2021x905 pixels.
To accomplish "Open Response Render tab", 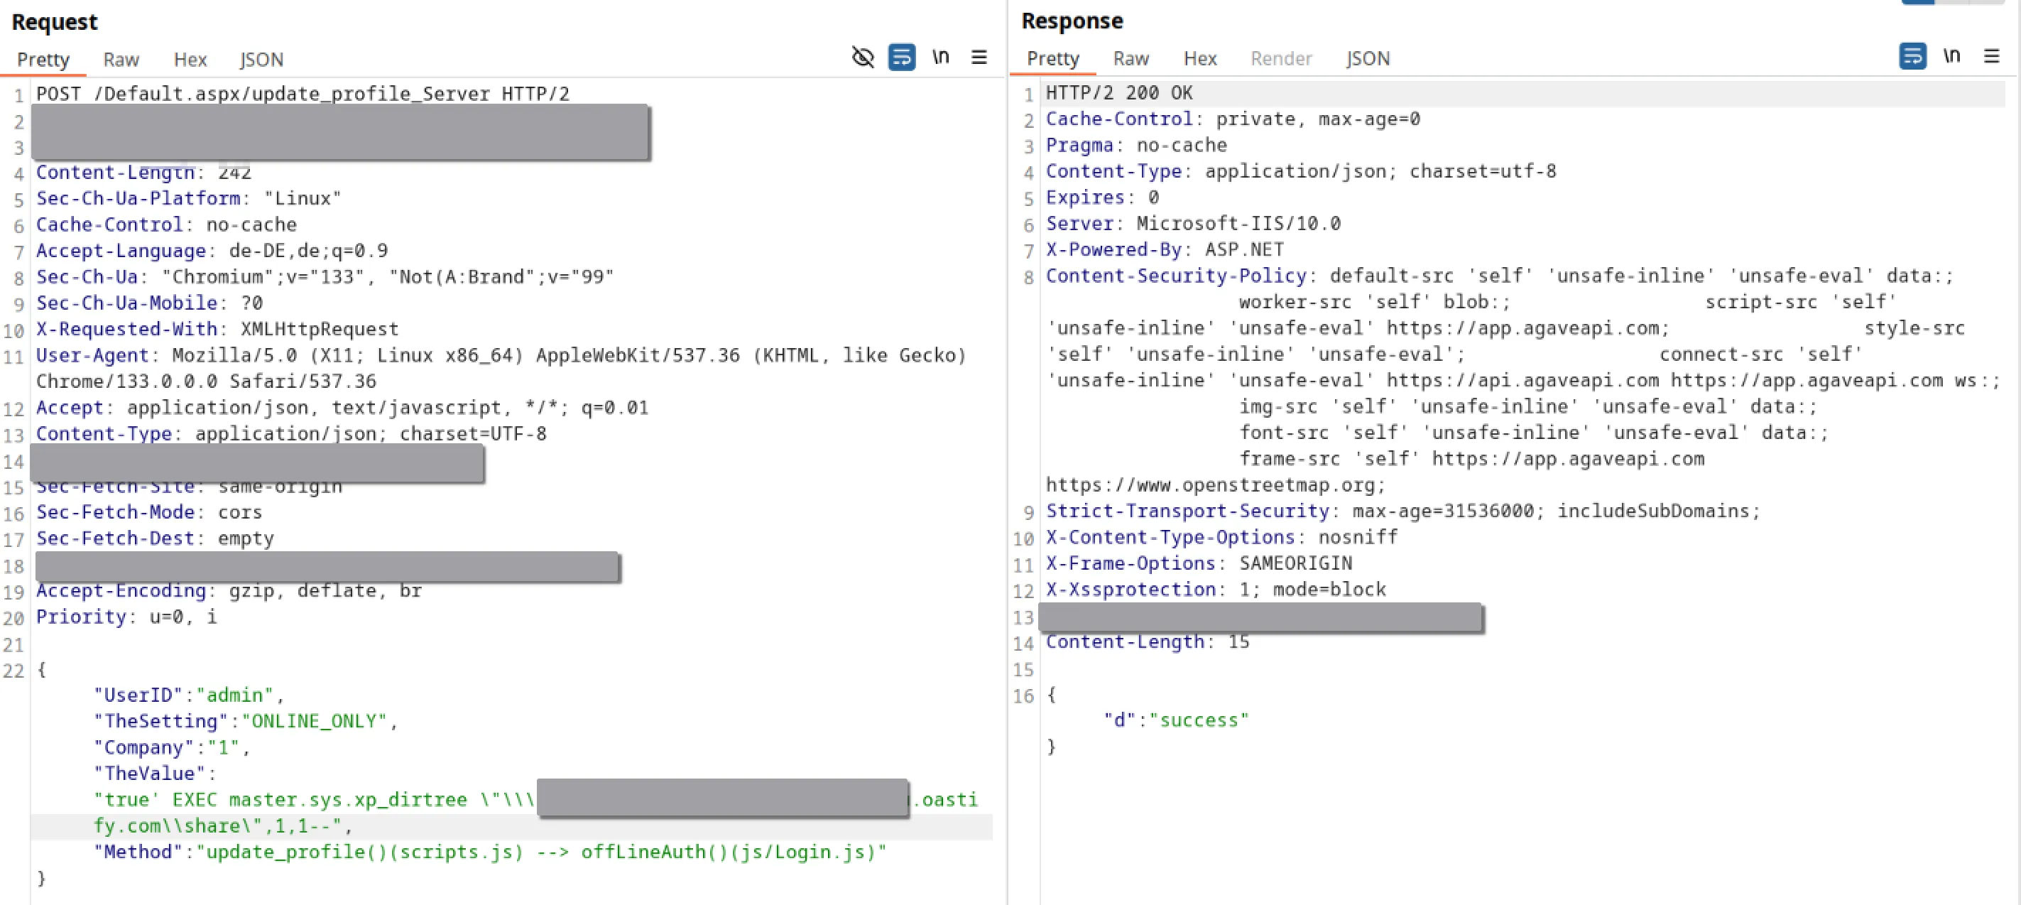I will tap(1280, 59).
